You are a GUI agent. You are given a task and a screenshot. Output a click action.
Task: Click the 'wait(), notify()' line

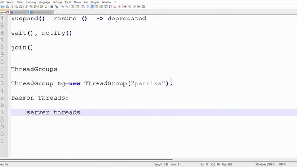pos(41,33)
